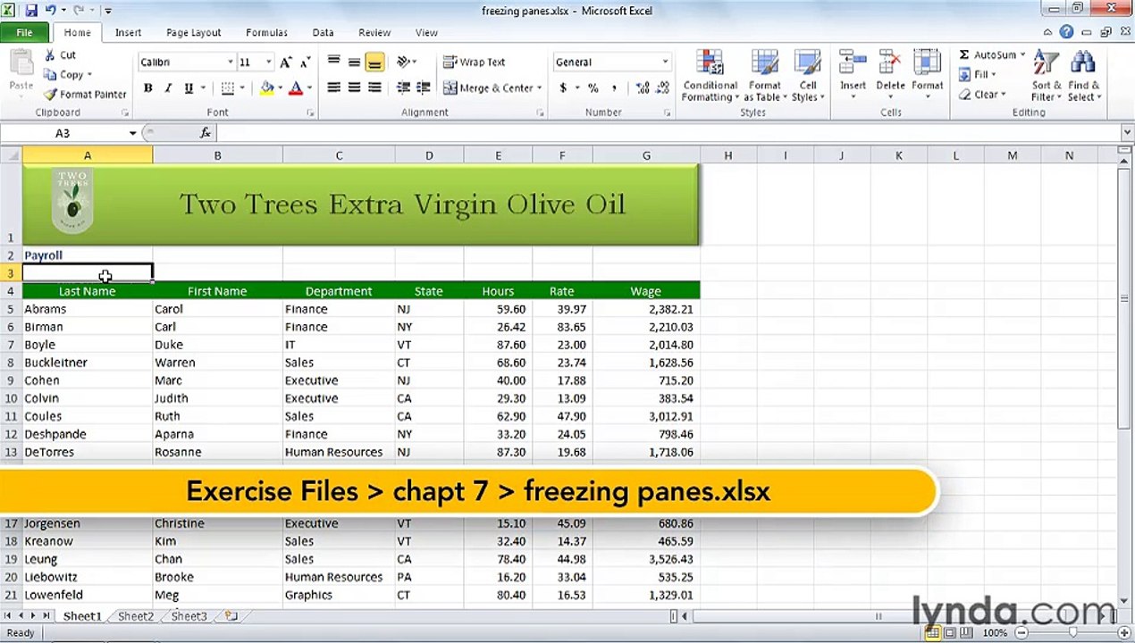Open Sort & Filter
The height and width of the screenshot is (643, 1135).
pyautogui.click(x=1046, y=75)
